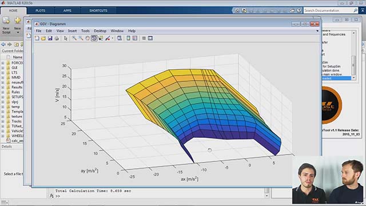This screenshot has height=206, width=366.
Task: Click the New Script button
Action: 6,25
